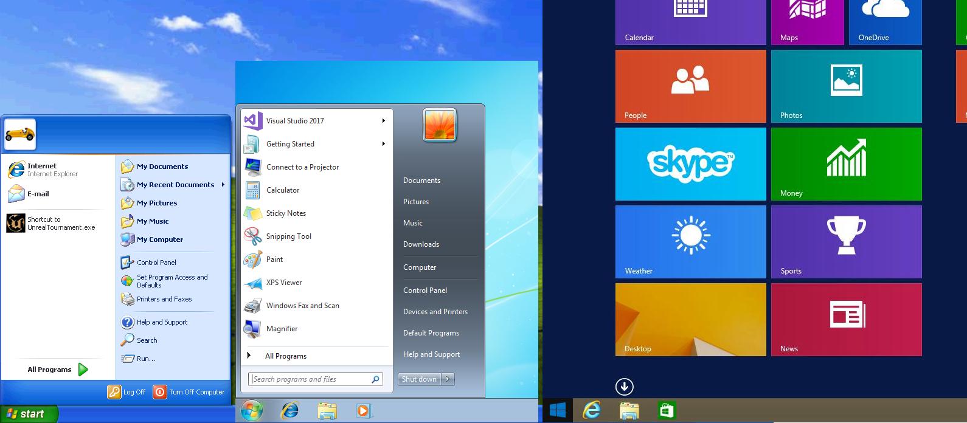This screenshot has width=967, height=423.
Task: Open the Run... dialog
Action: coord(139,359)
